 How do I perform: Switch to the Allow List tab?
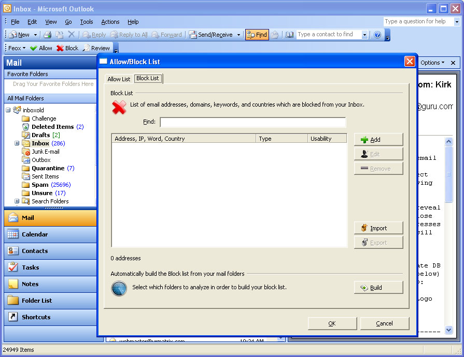pyautogui.click(x=119, y=79)
